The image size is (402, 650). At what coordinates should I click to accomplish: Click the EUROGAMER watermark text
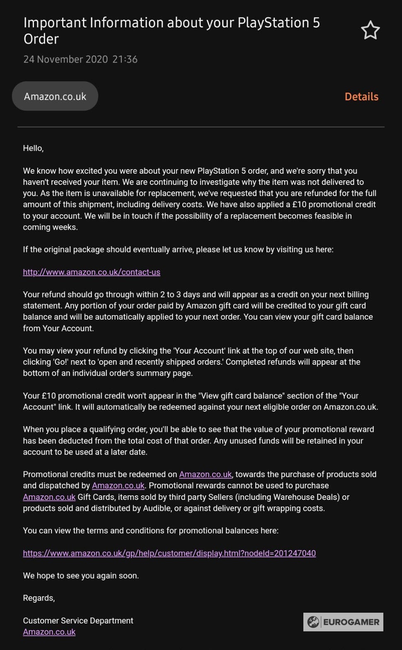351,622
